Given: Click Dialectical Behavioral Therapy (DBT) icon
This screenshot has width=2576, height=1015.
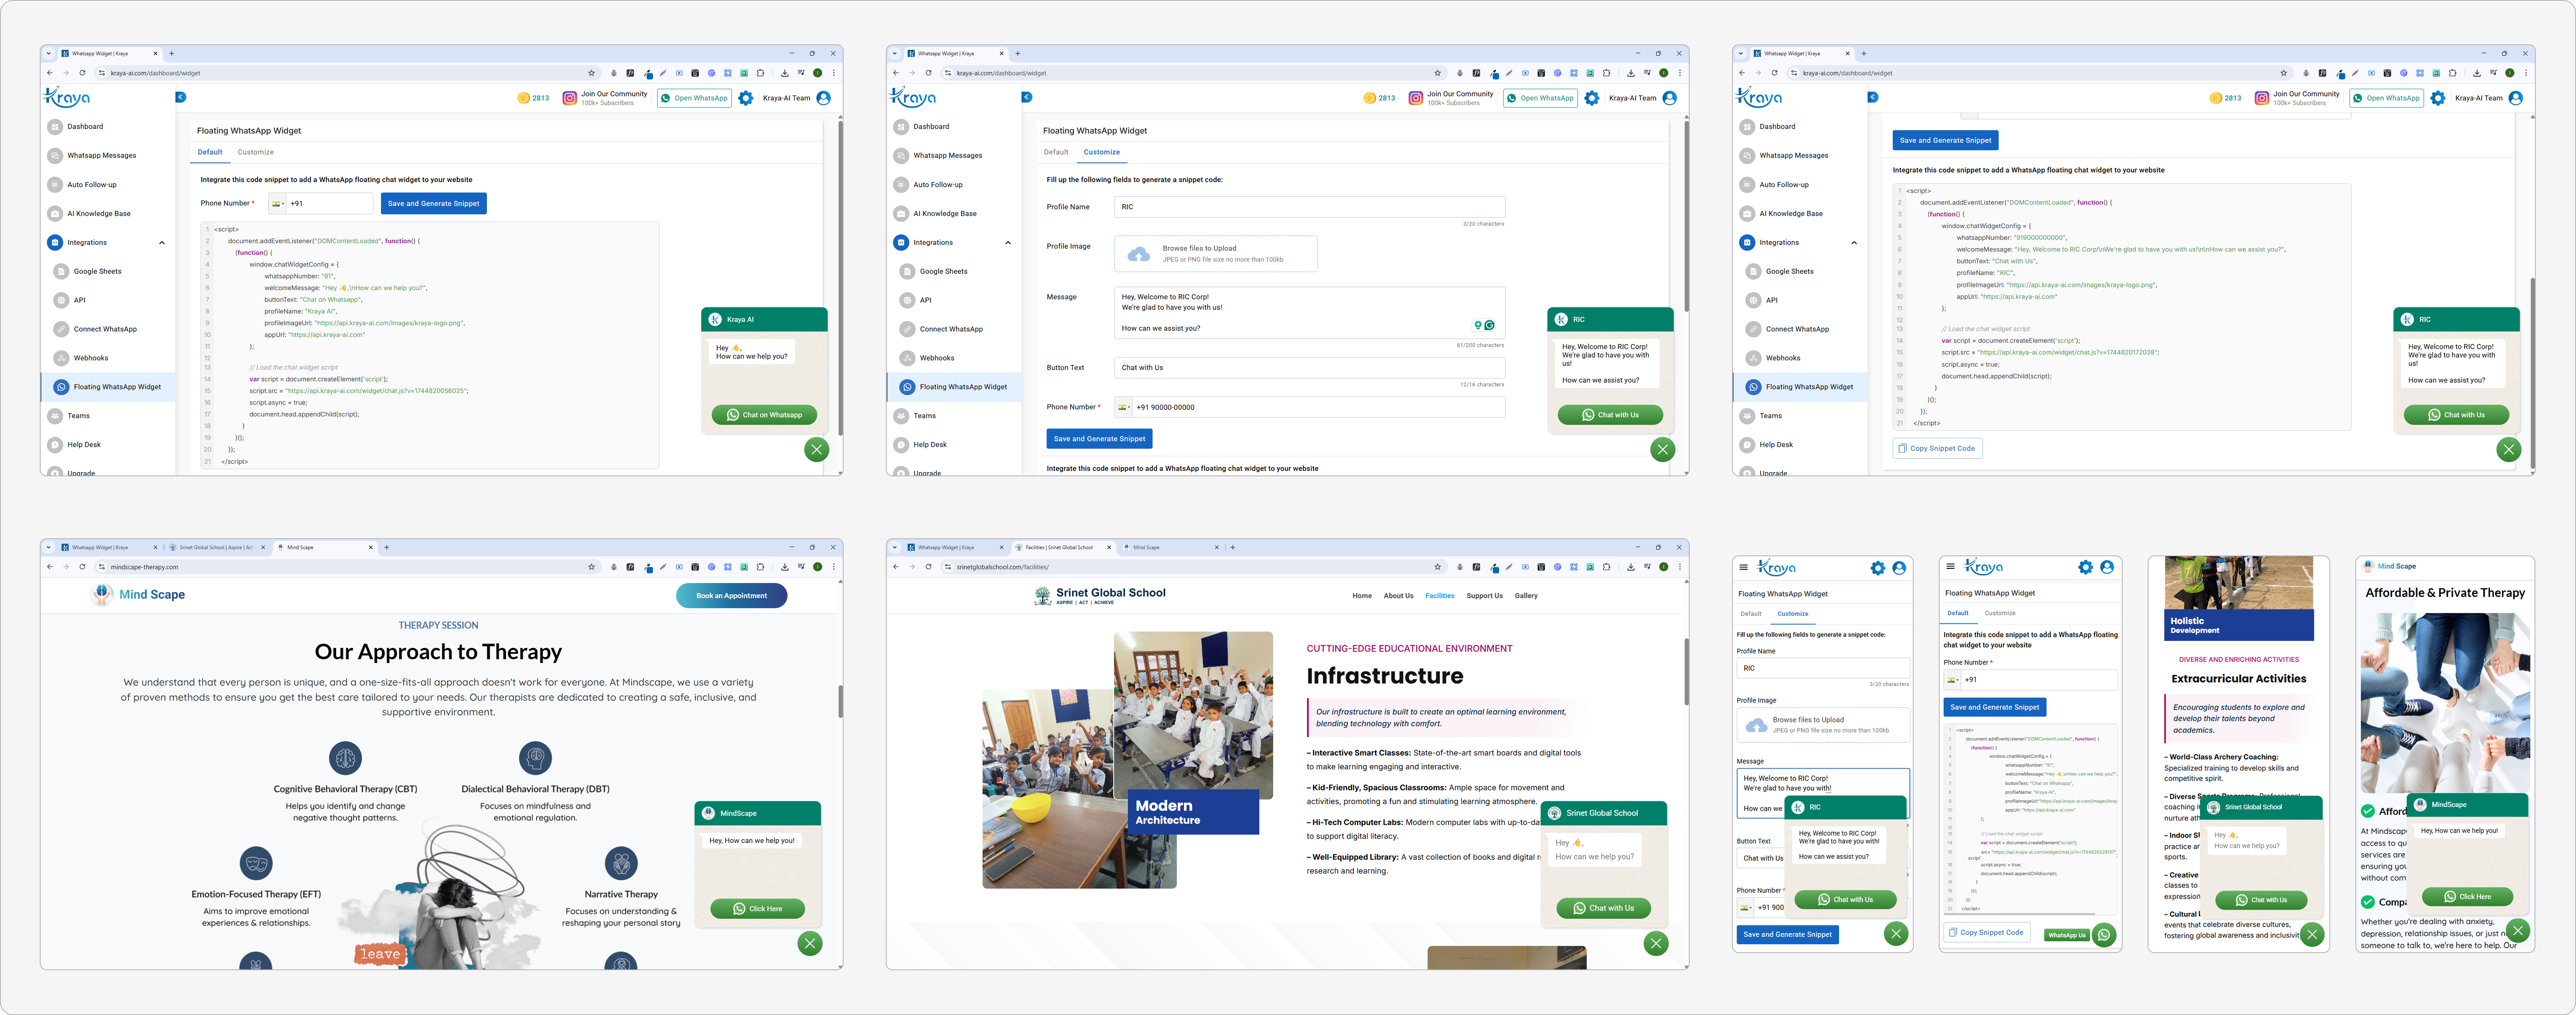Looking at the screenshot, I should pos(535,758).
